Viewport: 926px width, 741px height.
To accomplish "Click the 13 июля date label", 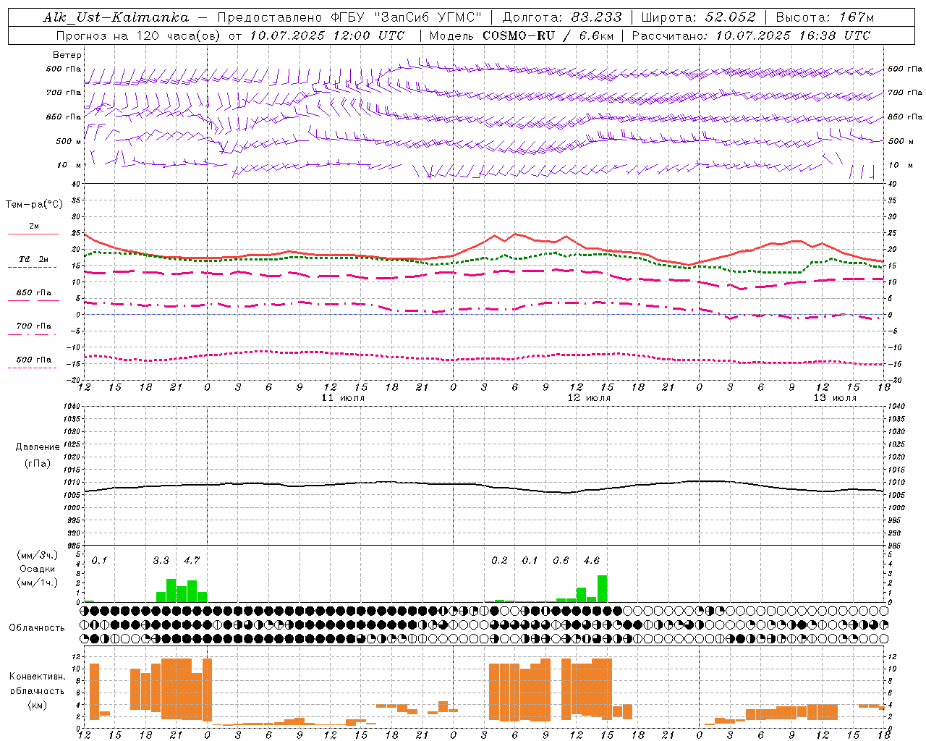I will [x=835, y=397].
